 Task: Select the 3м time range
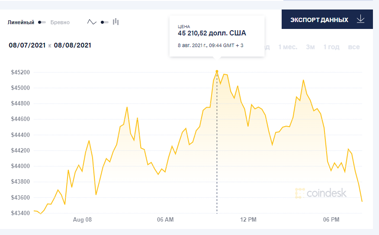[310, 47]
